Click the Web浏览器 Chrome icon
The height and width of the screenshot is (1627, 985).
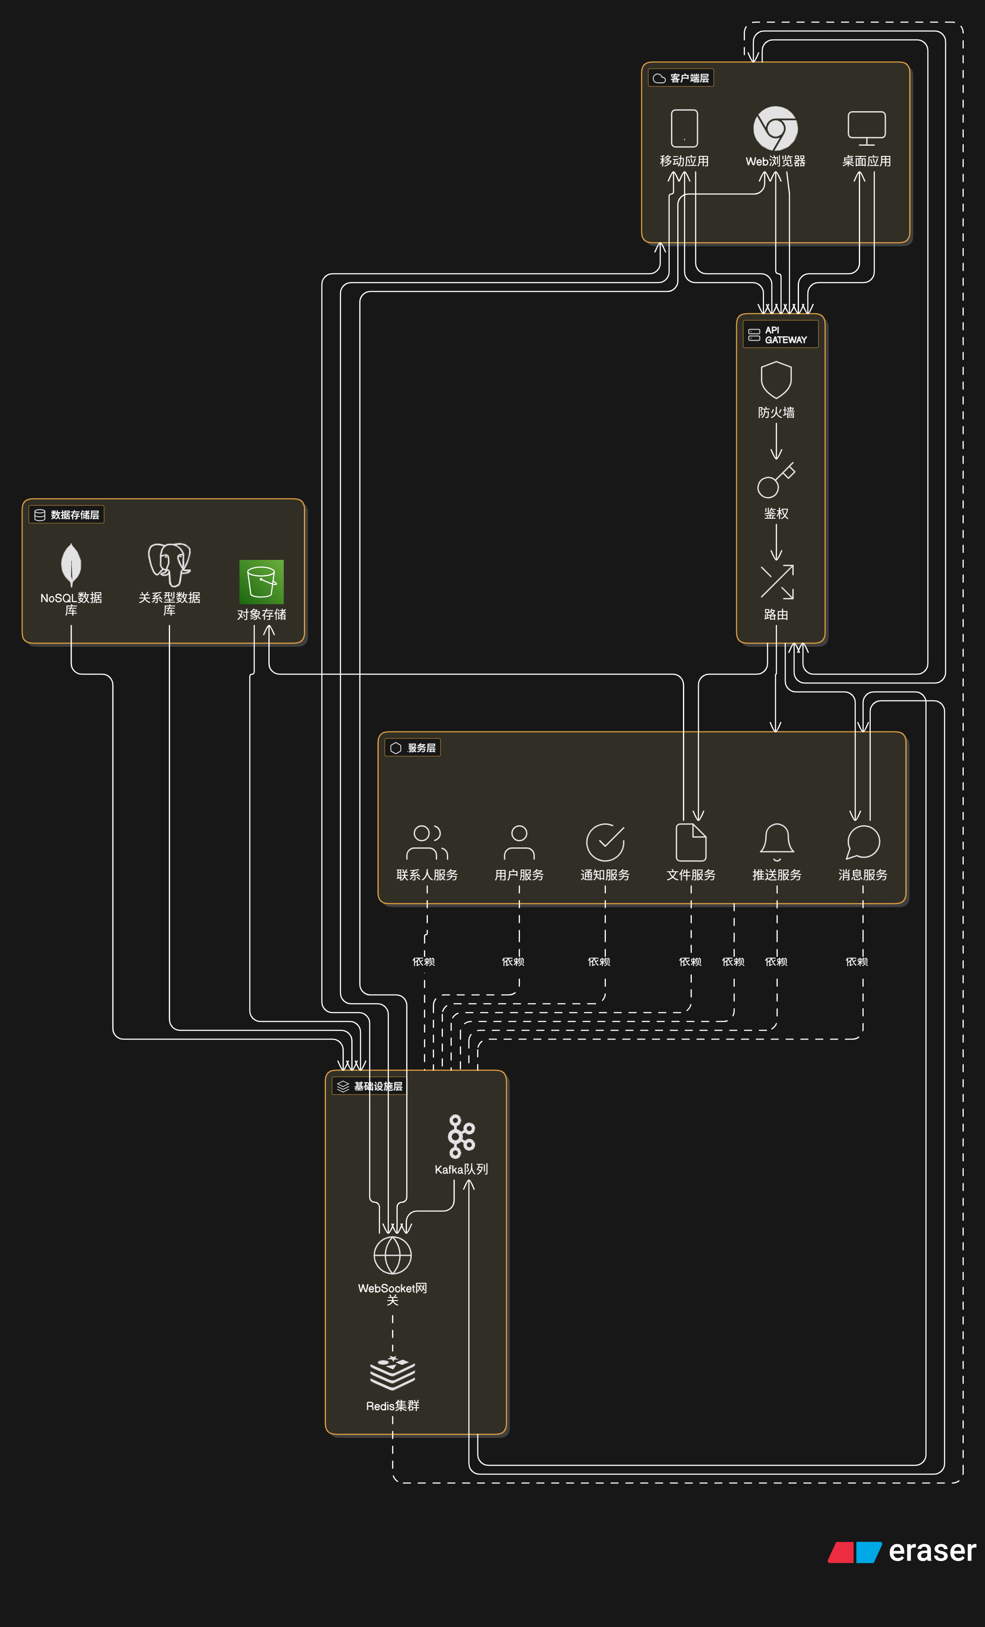(x=775, y=128)
